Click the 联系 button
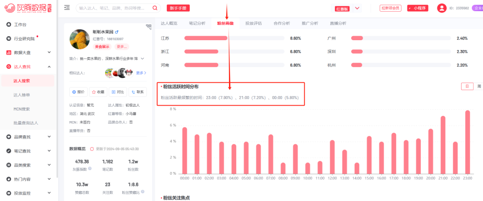 137,92
